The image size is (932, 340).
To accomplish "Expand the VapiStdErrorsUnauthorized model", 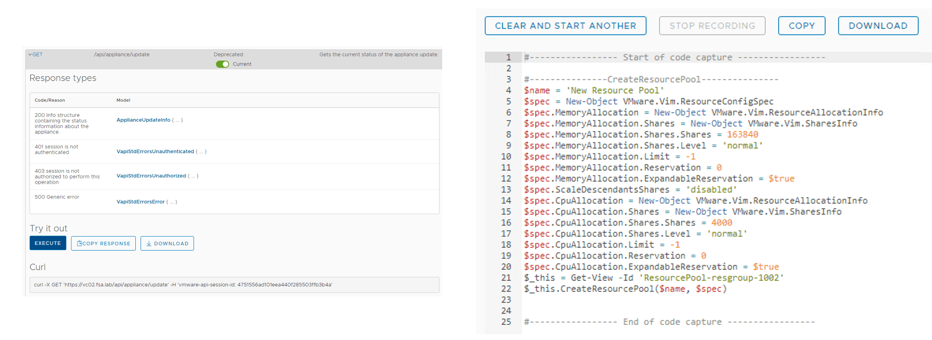I will coord(151,176).
